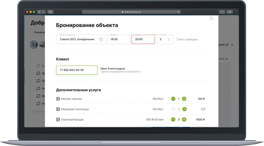This screenshot has width=264, height=146.
Task: Increase quantity of Опытный банщик
Action: [184, 120]
